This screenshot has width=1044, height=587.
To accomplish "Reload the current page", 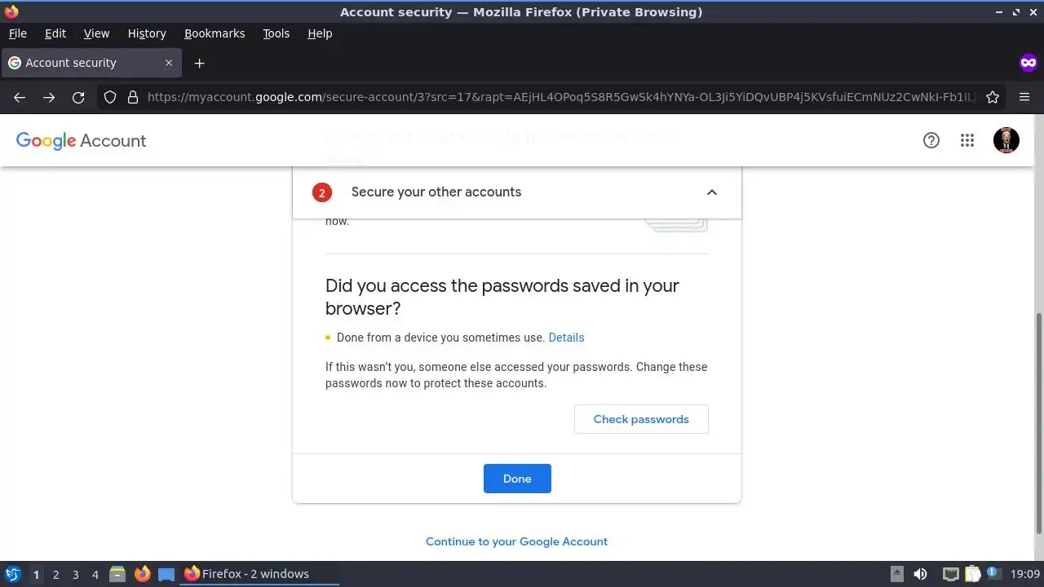I will [78, 97].
